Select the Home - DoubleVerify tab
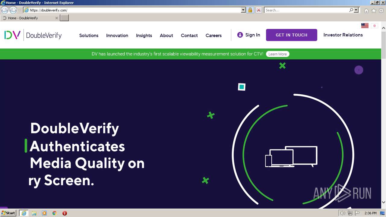Screen dimensions: 386x217 [30, 18]
